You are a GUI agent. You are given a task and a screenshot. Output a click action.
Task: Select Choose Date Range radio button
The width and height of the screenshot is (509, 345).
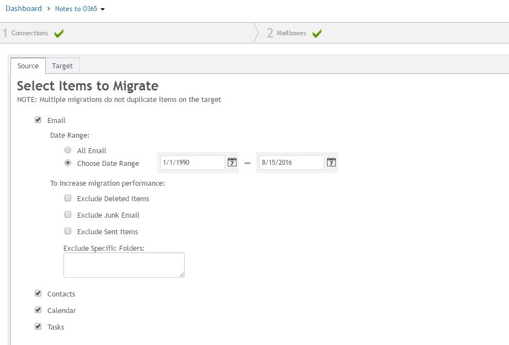pyautogui.click(x=68, y=163)
